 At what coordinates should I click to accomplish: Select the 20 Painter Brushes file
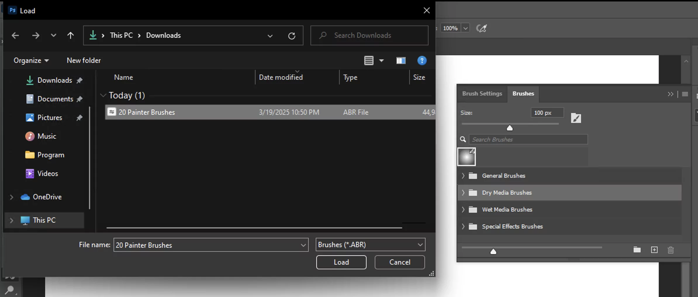point(147,112)
